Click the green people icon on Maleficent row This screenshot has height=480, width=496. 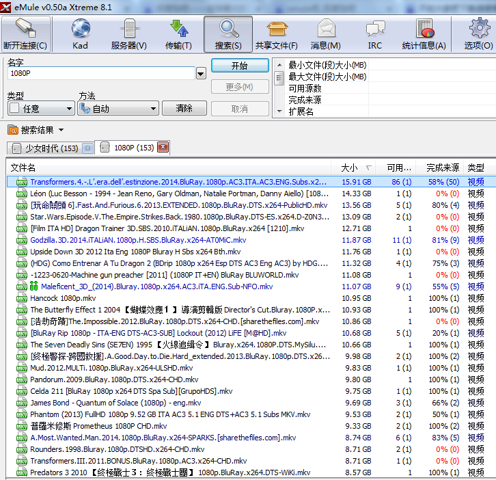pyautogui.click(x=34, y=286)
